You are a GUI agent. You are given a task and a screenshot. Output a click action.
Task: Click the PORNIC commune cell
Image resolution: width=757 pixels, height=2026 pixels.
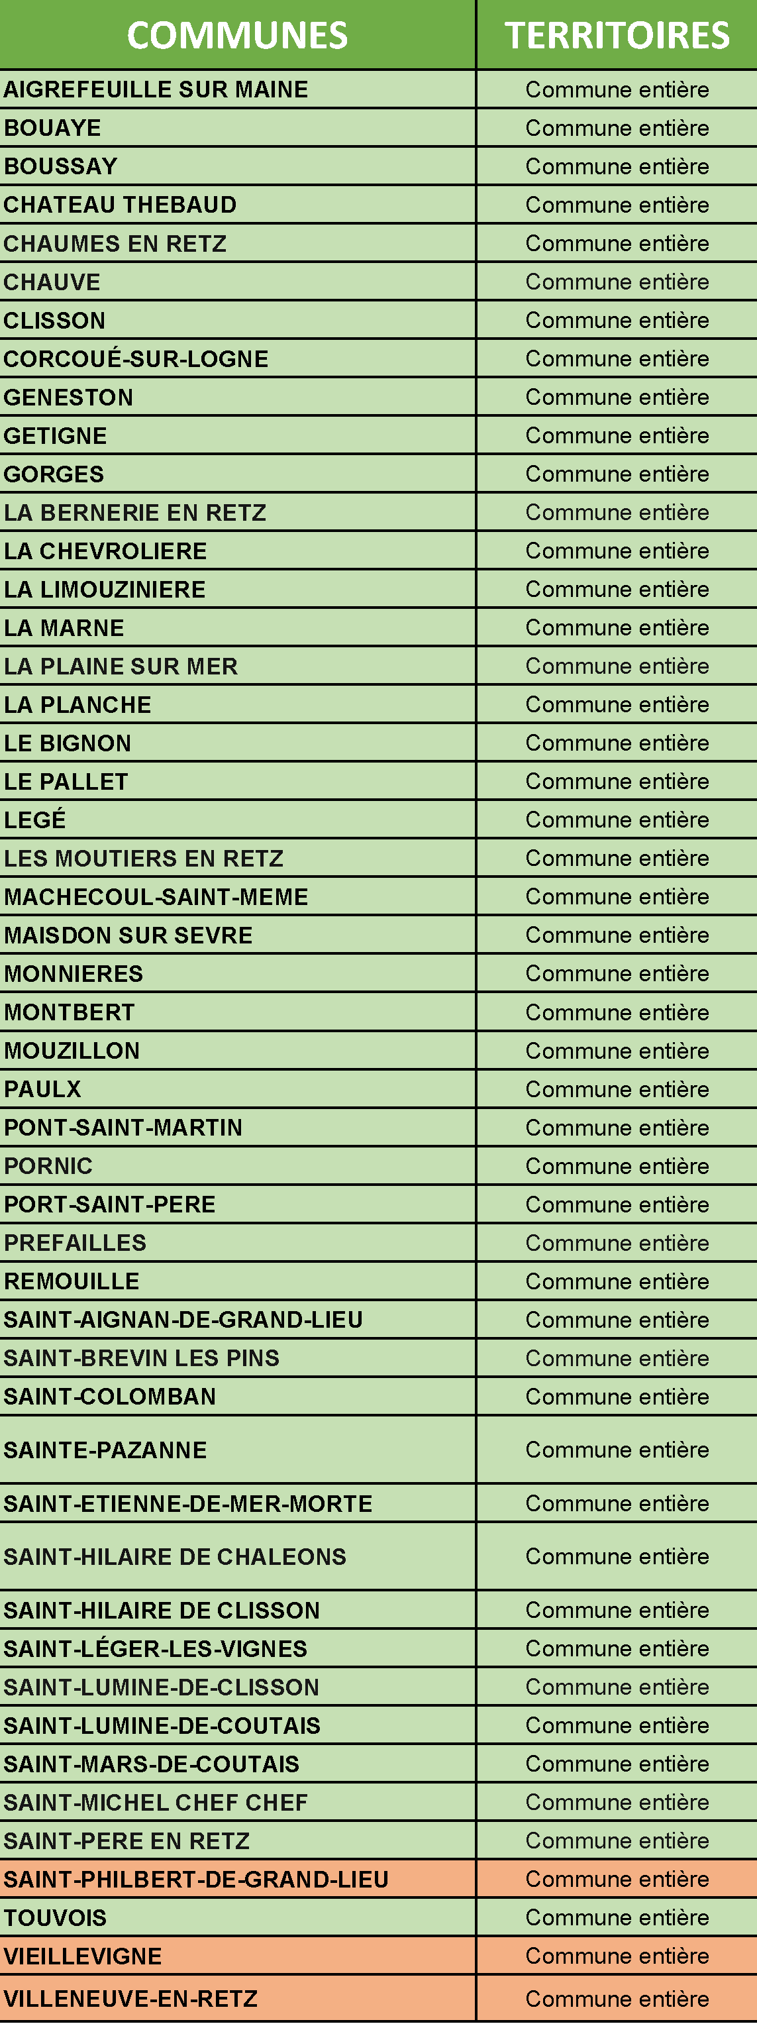pos(49,1166)
